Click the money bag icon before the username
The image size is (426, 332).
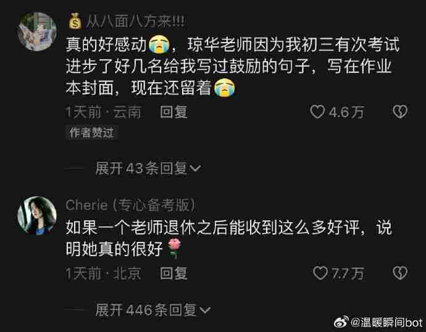tap(75, 21)
